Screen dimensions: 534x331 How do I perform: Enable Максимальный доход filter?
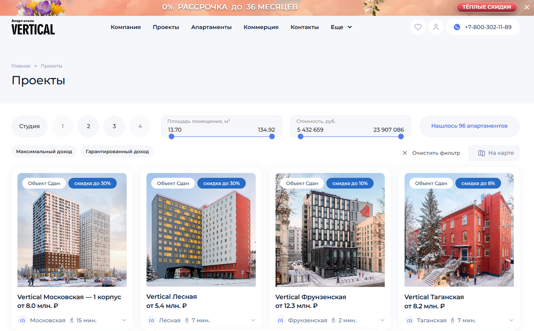tap(44, 151)
